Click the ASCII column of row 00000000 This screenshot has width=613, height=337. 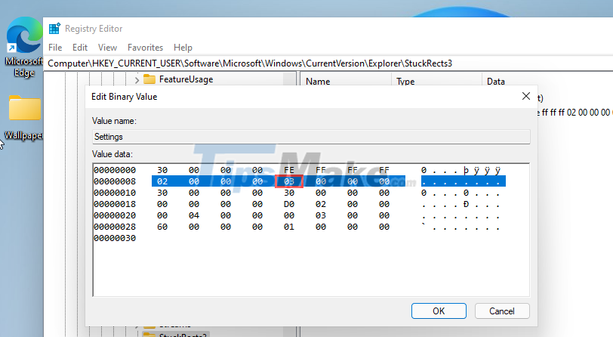click(x=461, y=170)
